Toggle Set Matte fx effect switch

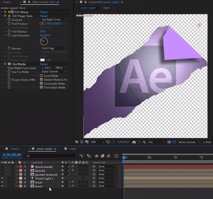click(5, 64)
